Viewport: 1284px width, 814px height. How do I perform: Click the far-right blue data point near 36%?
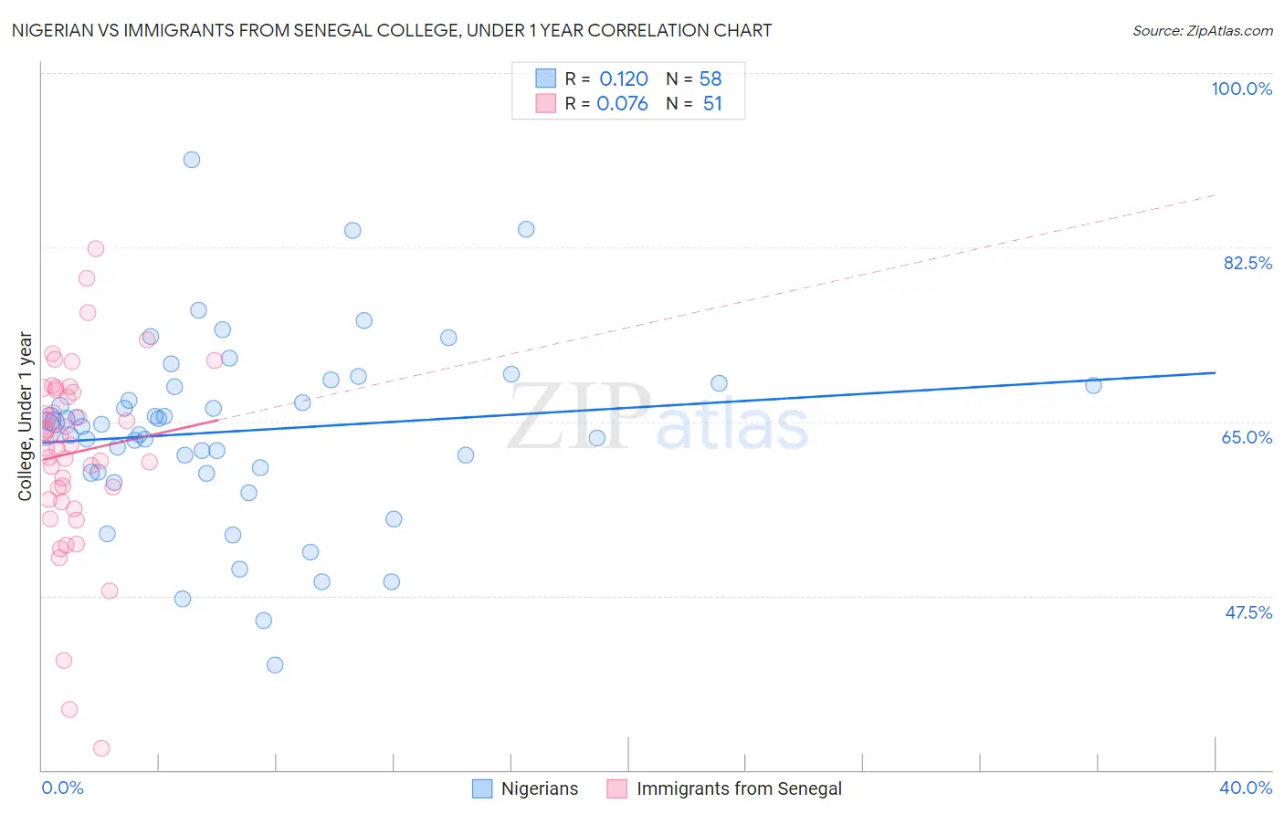1093,385
